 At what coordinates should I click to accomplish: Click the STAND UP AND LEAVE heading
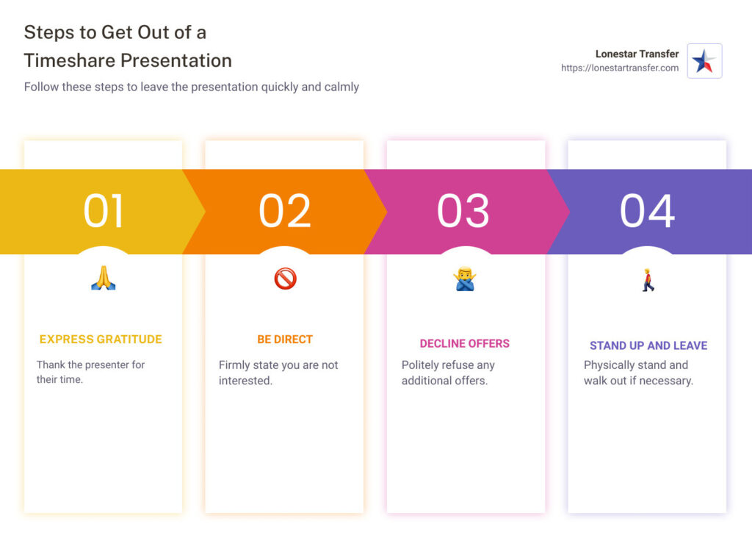[648, 345]
